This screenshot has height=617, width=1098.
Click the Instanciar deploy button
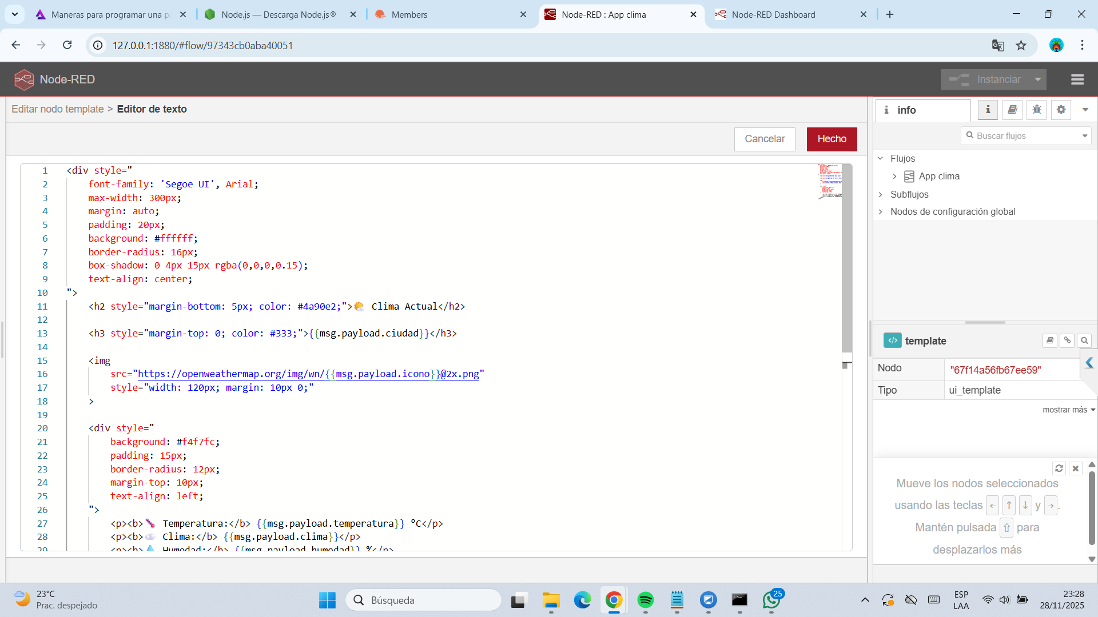985,79
